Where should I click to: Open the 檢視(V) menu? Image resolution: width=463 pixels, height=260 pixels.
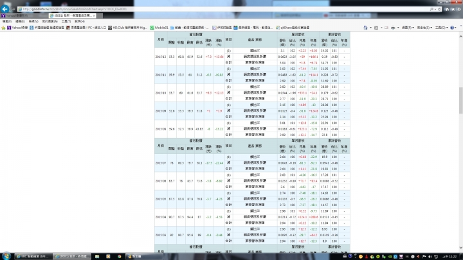click(x=33, y=22)
